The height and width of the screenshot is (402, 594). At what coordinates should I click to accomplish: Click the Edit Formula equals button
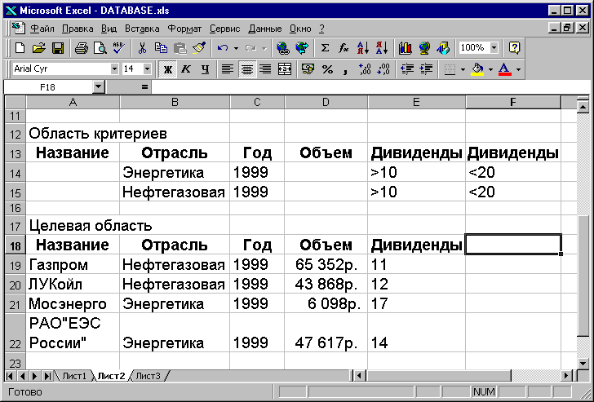(x=144, y=87)
